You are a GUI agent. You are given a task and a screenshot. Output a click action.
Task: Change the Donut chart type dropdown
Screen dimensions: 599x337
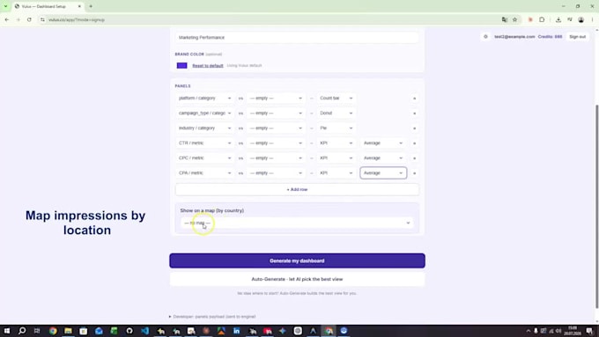[x=336, y=113]
